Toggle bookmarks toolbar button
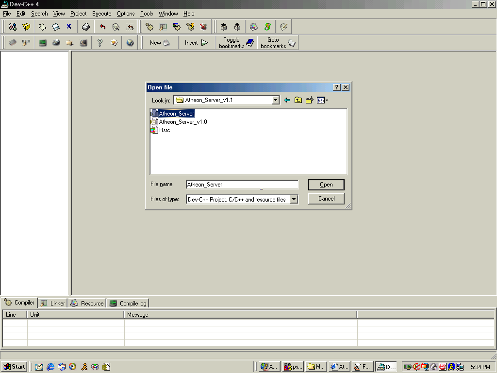Screen dimensions: 497x373 point(236,43)
